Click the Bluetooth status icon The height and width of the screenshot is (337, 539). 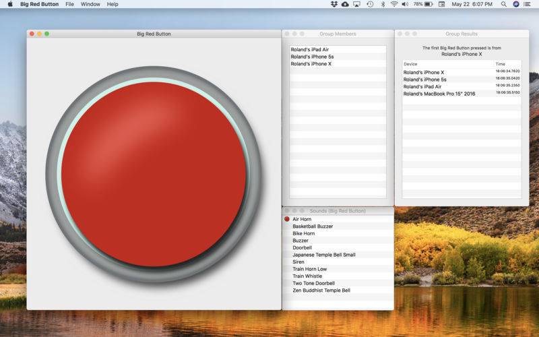tap(383, 4)
